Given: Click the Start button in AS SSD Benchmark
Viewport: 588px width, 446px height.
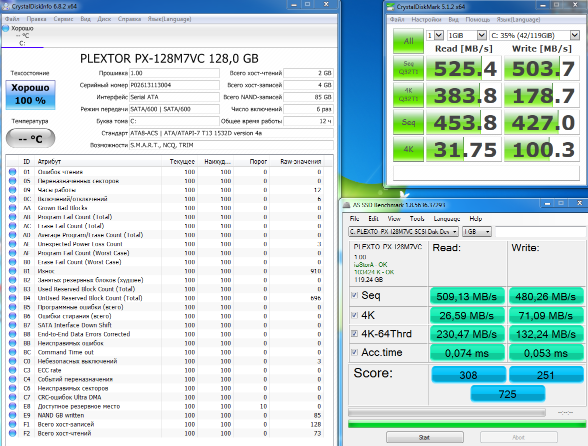Looking at the screenshot, I should [x=424, y=437].
